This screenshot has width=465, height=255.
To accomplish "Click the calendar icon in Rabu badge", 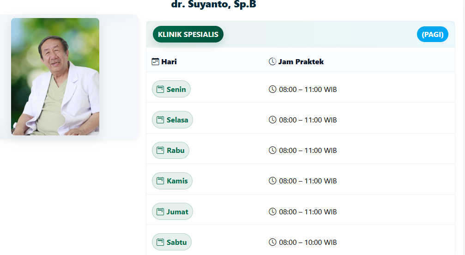I will (x=161, y=150).
